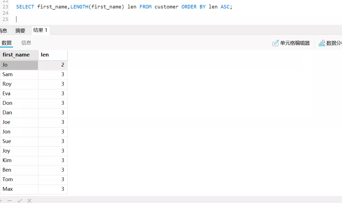Click the discard changes X icon
342x203 pixels.
[x=30, y=201]
